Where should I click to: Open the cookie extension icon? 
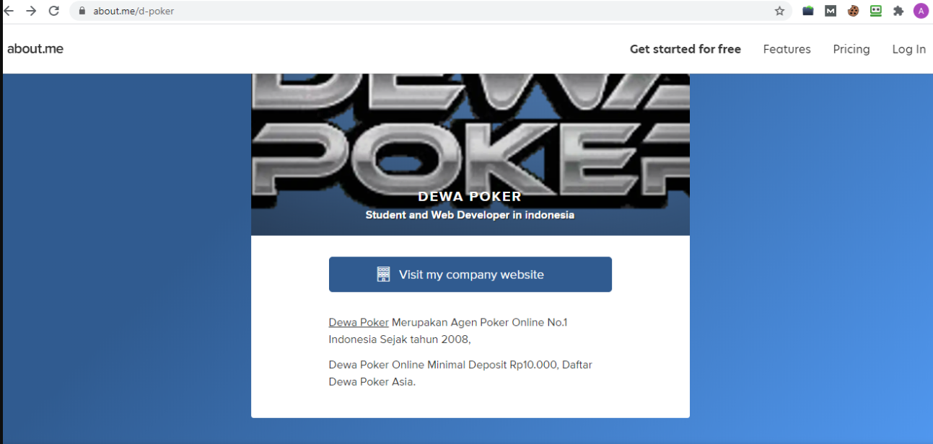point(853,11)
